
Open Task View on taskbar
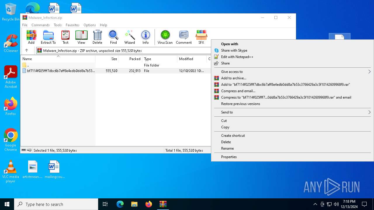(x=105, y=204)
